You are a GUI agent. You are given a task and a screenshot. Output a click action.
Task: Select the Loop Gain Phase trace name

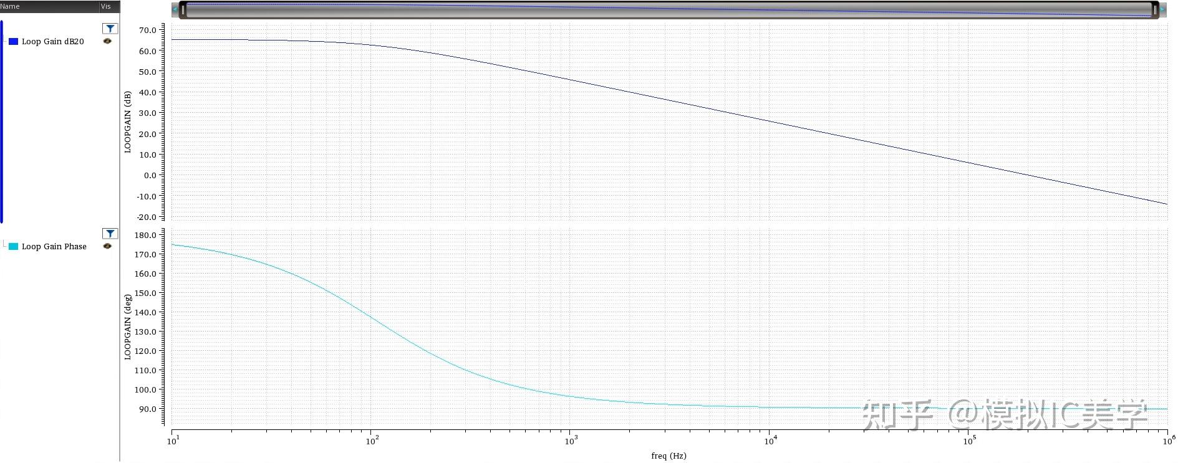pyautogui.click(x=54, y=247)
